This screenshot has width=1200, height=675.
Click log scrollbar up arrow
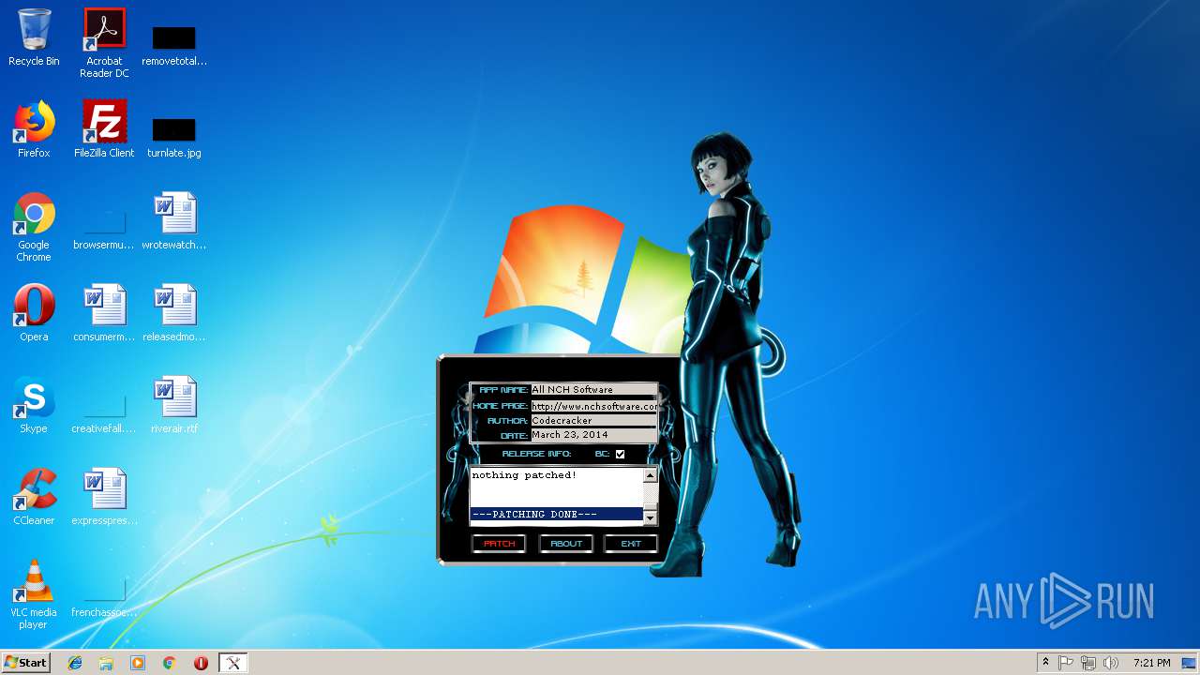(651, 475)
